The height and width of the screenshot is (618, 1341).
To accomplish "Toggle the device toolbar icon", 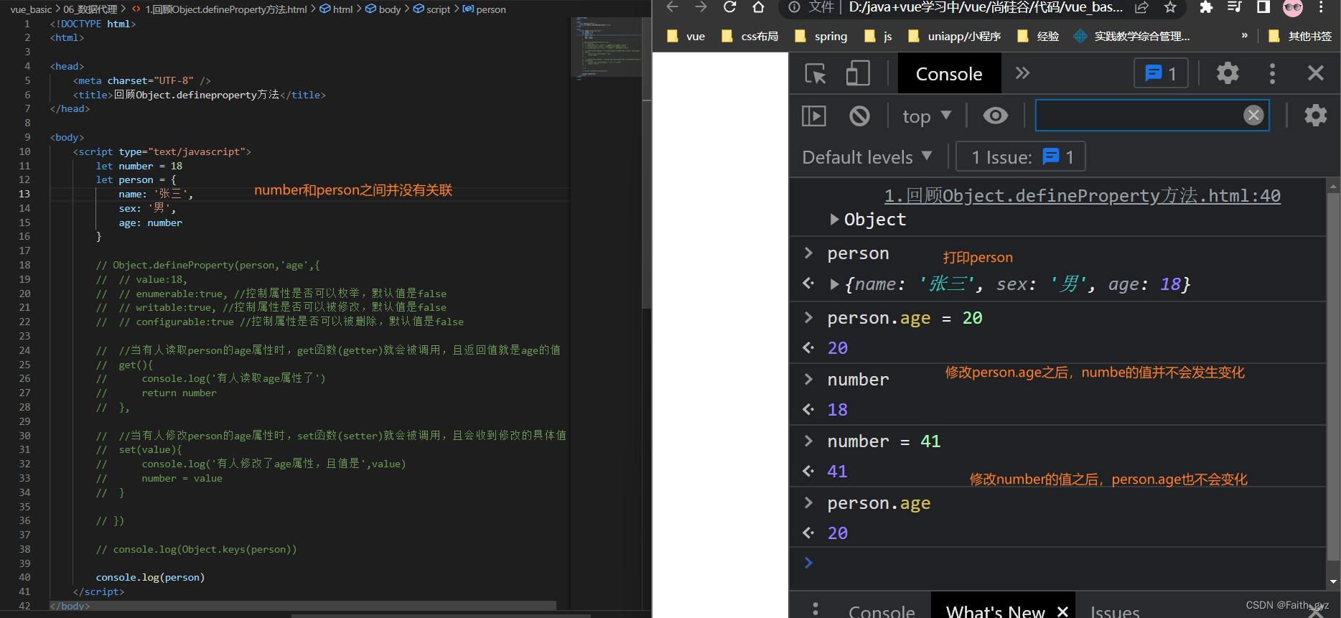I will click(x=858, y=73).
